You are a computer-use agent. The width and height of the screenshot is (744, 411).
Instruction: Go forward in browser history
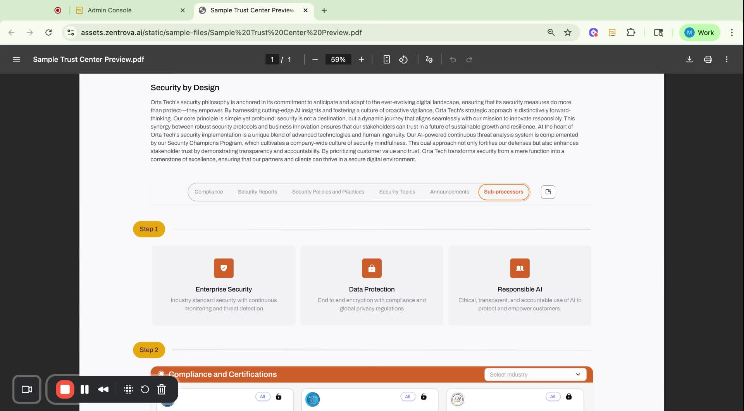tap(30, 33)
